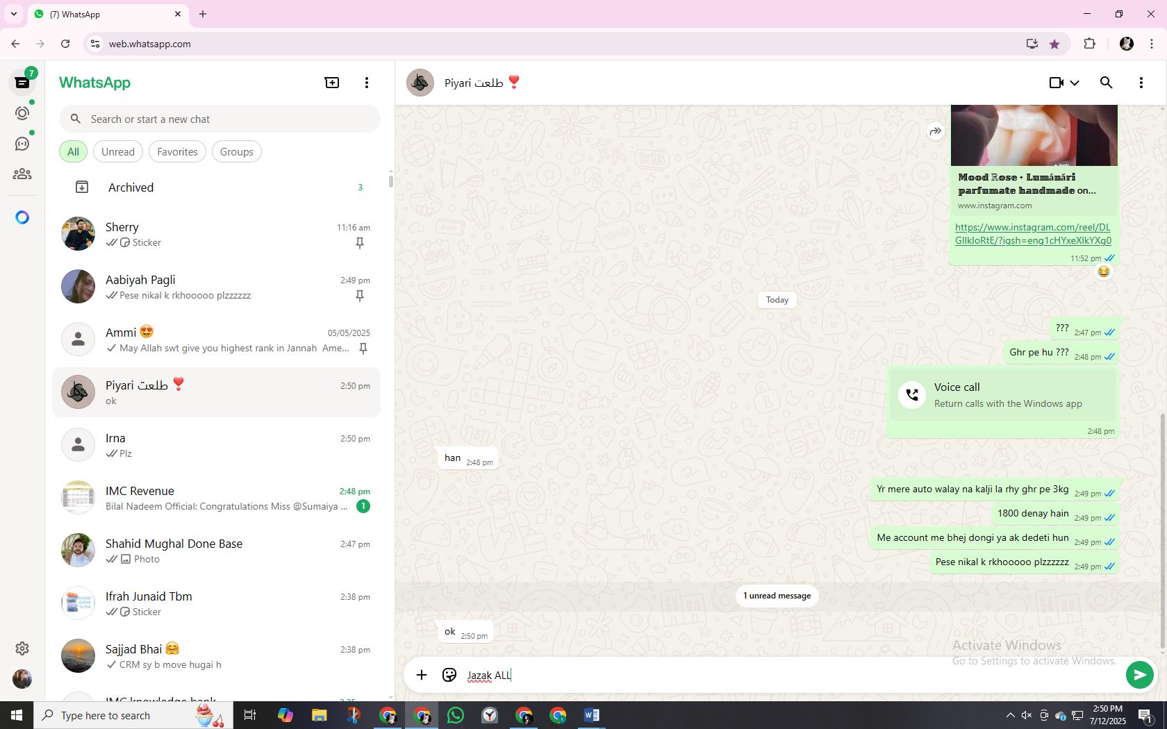Click the Mood Rose link preview thumbnail
The image size is (1167, 729).
coord(1034,135)
